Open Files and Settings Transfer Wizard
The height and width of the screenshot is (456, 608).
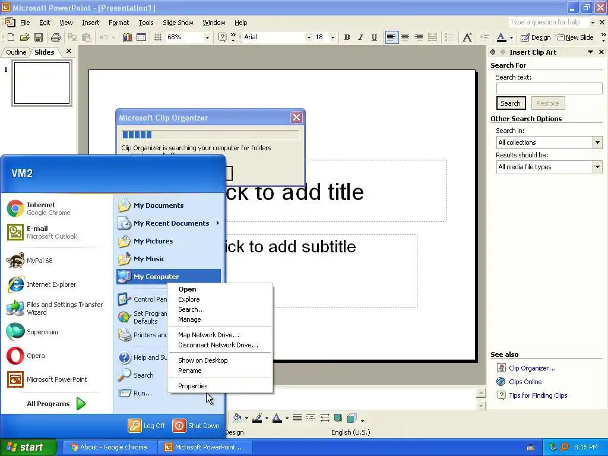click(x=58, y=308)
